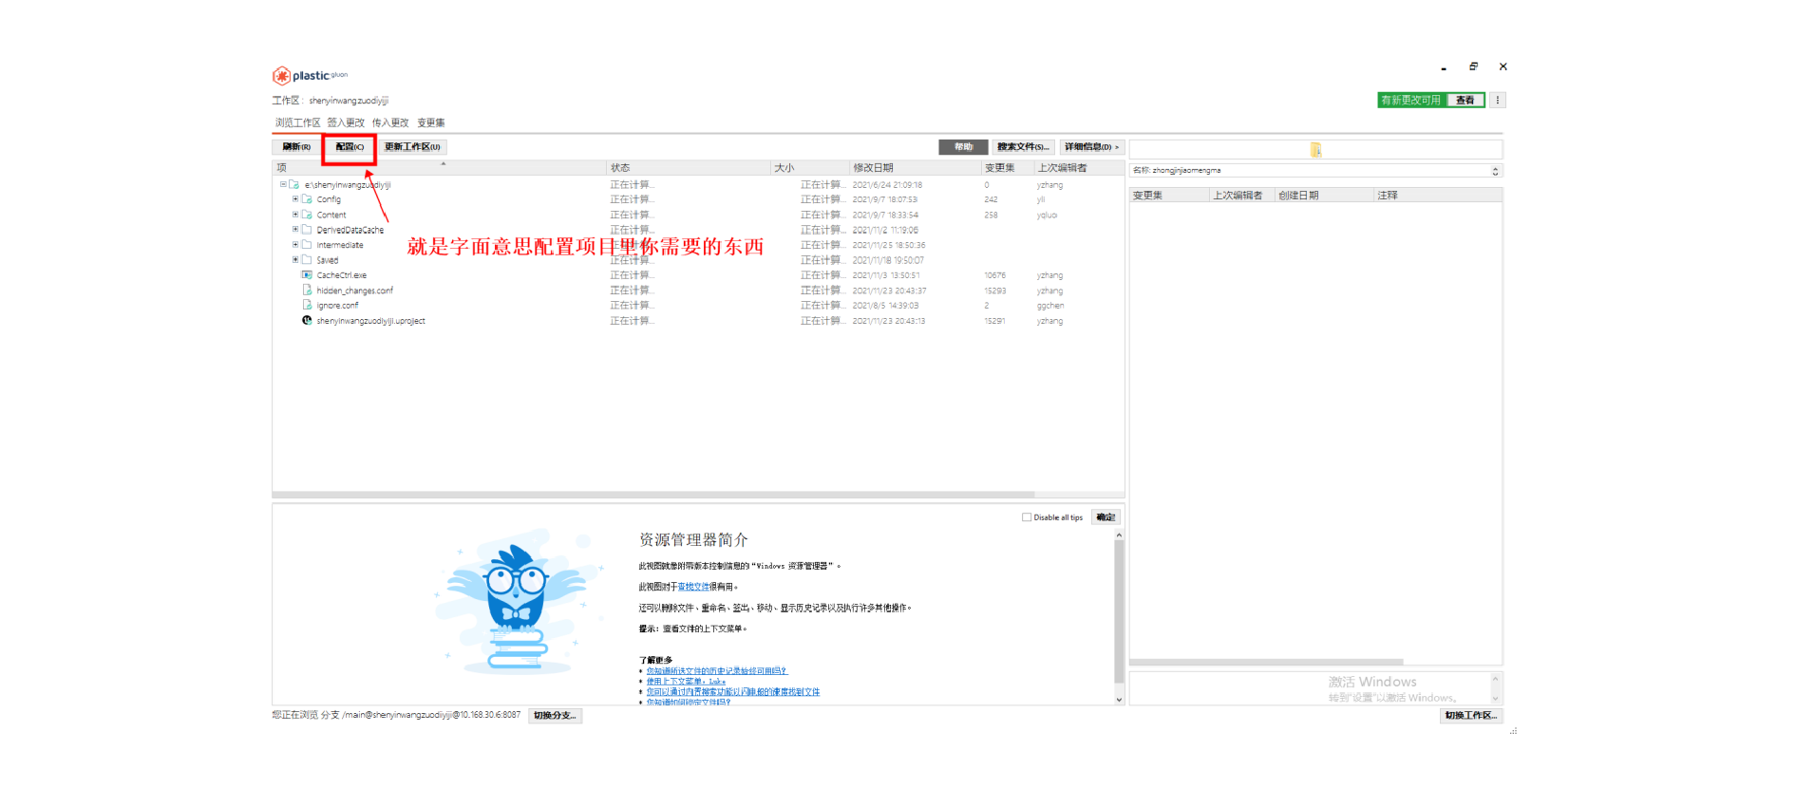Click the yellow folder icon in details panel
Viewport: 1796px width, 807px height.
click(x=1315, y=149)
